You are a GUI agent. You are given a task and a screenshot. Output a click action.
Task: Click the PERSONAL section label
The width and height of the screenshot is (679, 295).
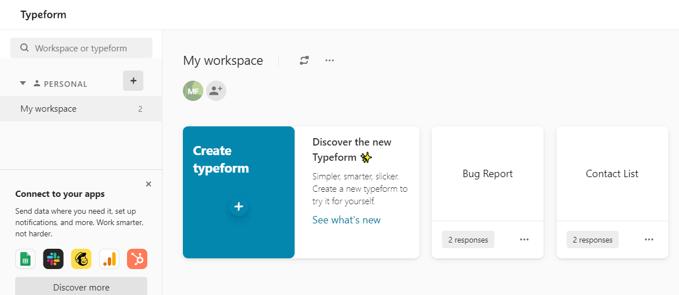65,84
